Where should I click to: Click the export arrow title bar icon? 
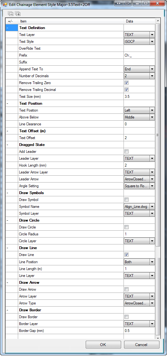tap(128, 3)
